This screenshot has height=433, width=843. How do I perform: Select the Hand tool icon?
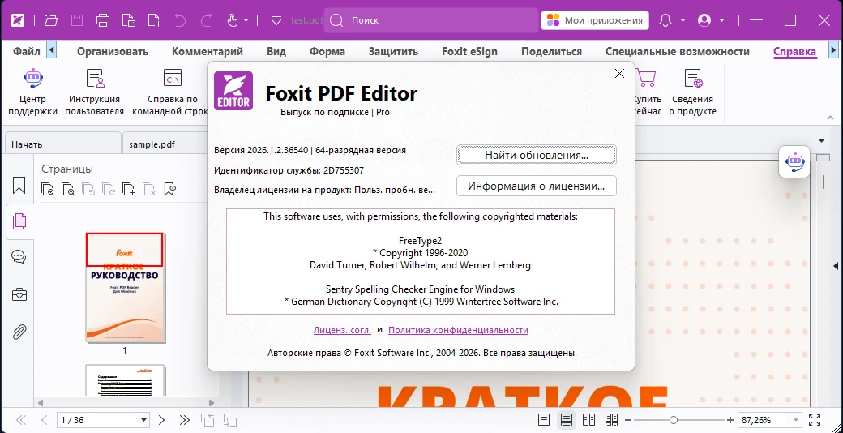(233, 20)
